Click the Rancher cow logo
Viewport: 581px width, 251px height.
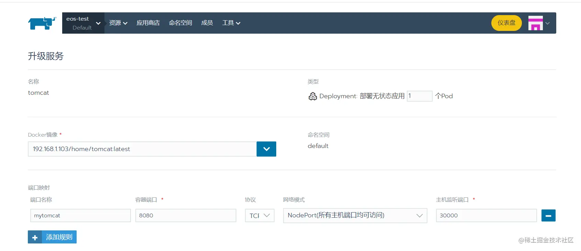tap(42, 23)
